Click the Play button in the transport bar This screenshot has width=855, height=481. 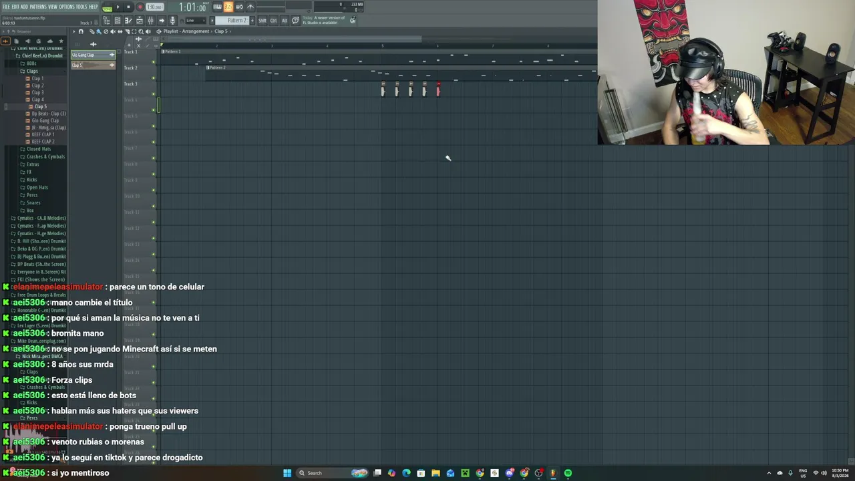[118, 7]
